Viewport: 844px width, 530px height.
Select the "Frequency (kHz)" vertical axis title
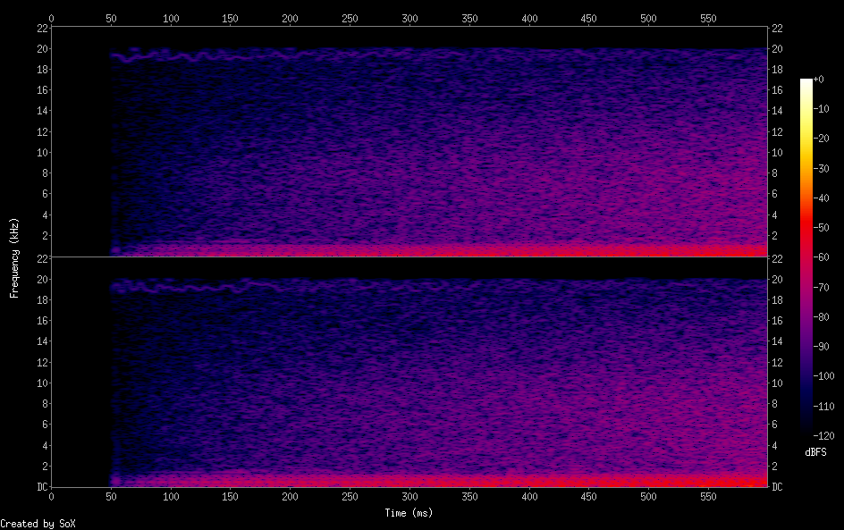pyautogui.click(x=14, y=257)
